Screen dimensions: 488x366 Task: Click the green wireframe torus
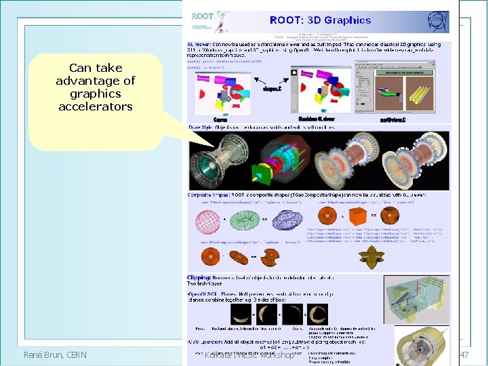(245, 219)
